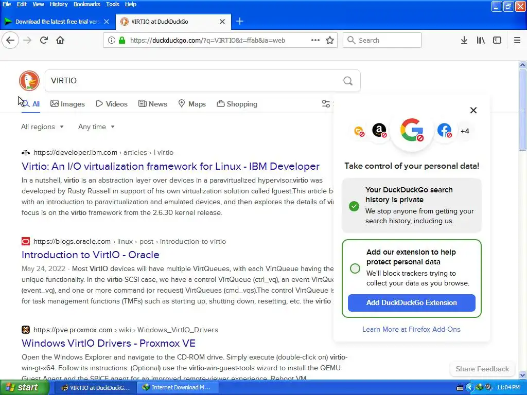This screenshot has width=527, height=395.
Task: Open the Edit menu
Action: click(x=22, y=4)
